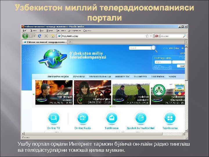Open MANZIL navigation item
Image resolution: width=209 pixels, height=157 pixels.
(x=172, y=77)
